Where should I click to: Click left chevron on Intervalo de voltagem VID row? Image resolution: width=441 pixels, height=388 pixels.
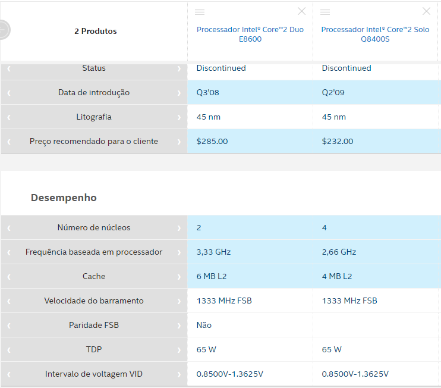coord(9,374)
